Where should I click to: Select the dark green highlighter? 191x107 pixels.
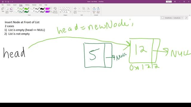pos(27,12)
